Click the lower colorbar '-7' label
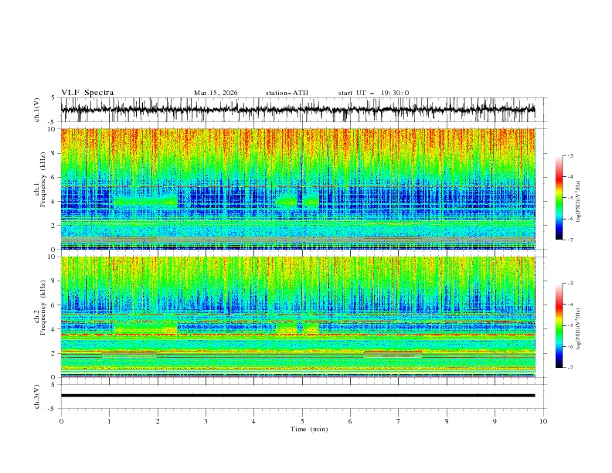The width and height of the screenshot is (612, 473). pos(570,368)
